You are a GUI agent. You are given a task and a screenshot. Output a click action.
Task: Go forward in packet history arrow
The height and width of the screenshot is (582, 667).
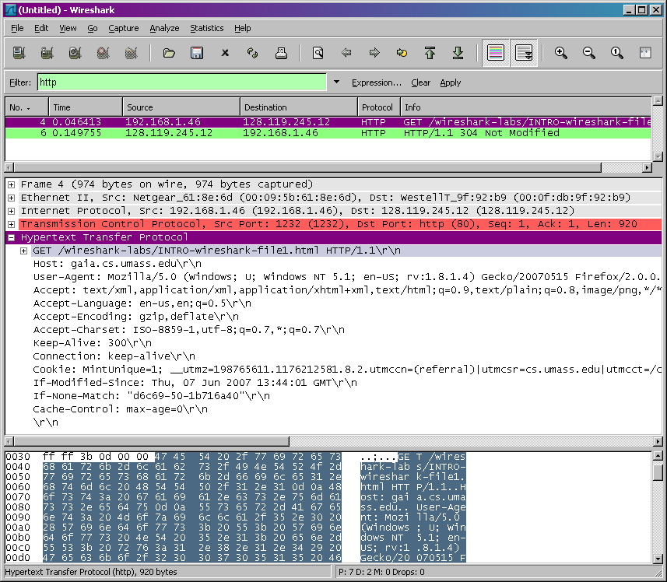(374, 53)
